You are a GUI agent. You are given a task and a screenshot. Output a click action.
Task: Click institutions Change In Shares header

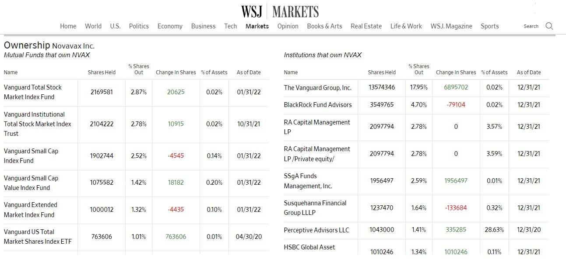[456, 73]
